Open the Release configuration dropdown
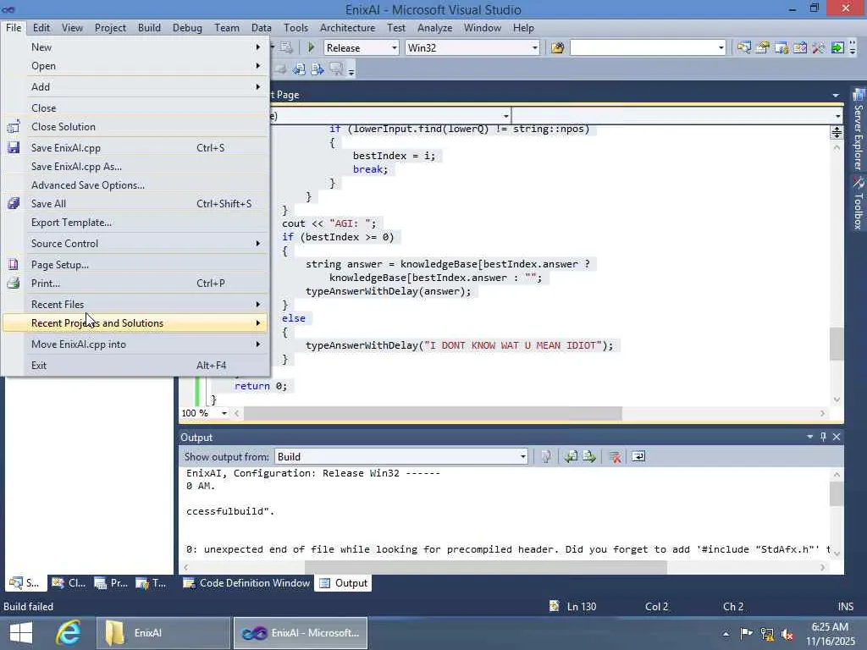Screen dimensions: 867x650 point(394,48)
